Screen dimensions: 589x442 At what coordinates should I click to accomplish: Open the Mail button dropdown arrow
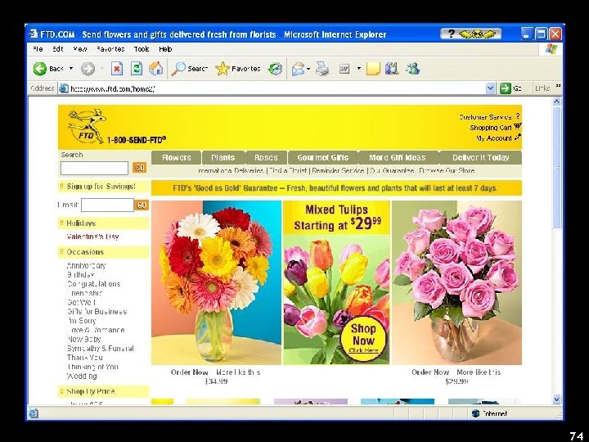click(308, 69)
